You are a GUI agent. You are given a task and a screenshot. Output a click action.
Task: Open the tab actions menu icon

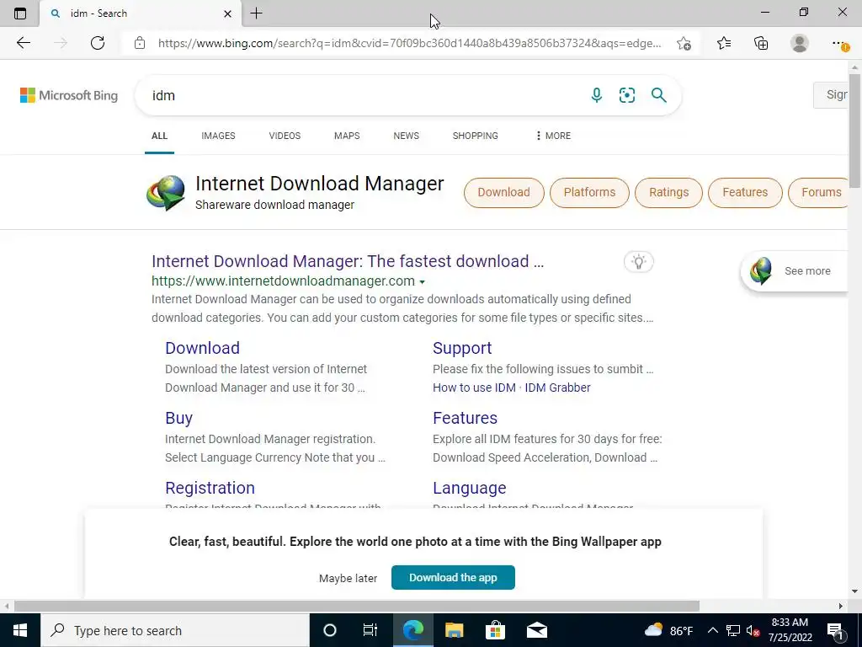click(x=20, y=13)
